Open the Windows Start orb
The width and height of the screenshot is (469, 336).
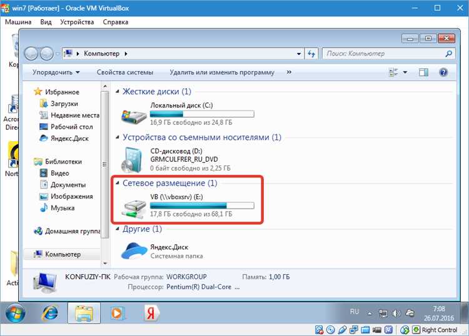click(x=15, y=314)
